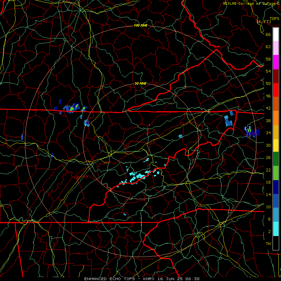The width and height of the screenshot is (281, 281).
Task: Click the NEXLAB-College of DuPage credit text
Action: point(251,3)
